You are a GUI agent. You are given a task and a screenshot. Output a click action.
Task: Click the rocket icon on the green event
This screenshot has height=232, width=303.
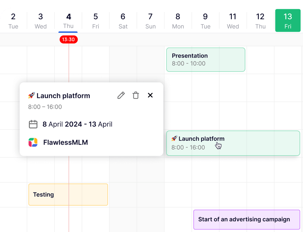click(x=174, y=139)
